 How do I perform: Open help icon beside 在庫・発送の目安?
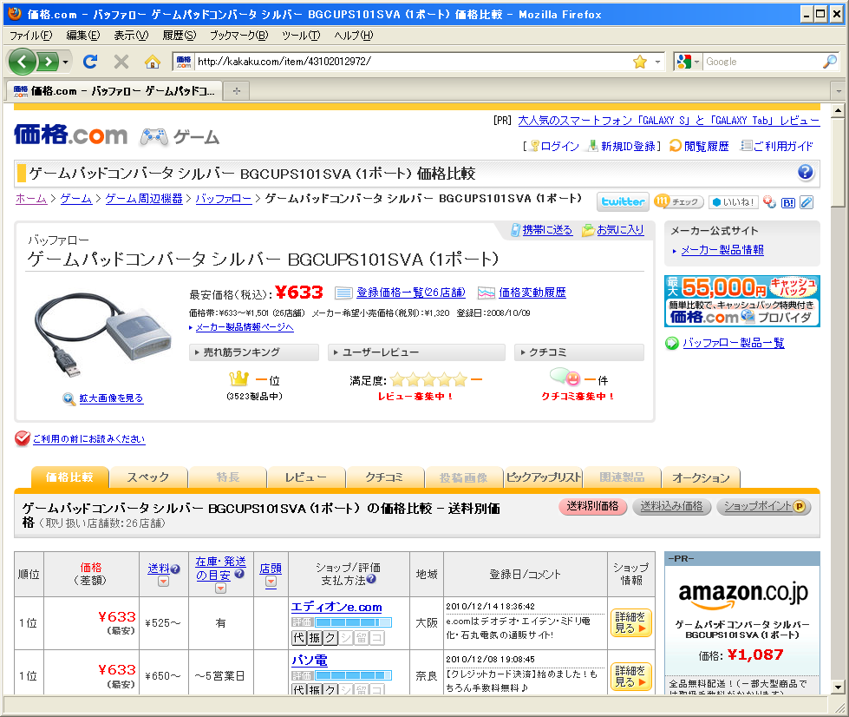[239, 574]
